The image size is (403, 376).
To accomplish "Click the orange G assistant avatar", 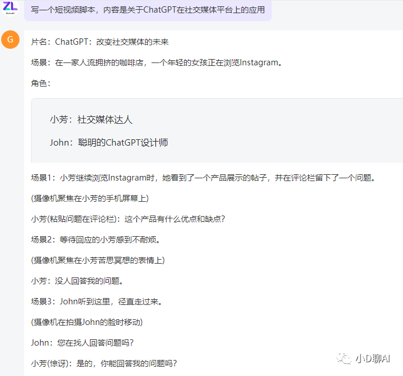I will [10, 40].
